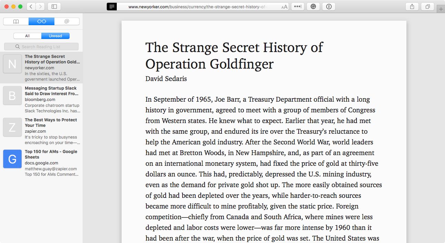
Task: Click the forward navigation arrow
Action: click(x=40, y=7)
